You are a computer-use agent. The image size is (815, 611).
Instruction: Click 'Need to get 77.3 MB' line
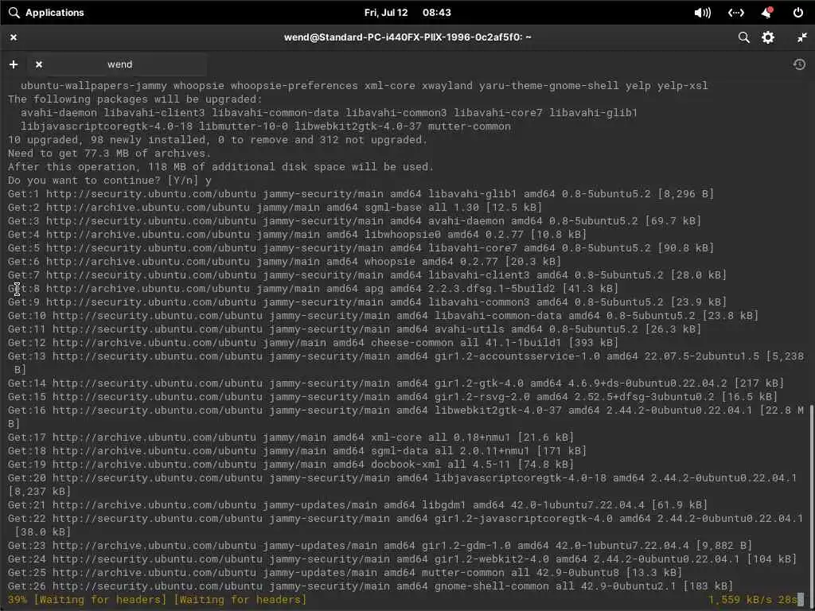coord(109,154)
